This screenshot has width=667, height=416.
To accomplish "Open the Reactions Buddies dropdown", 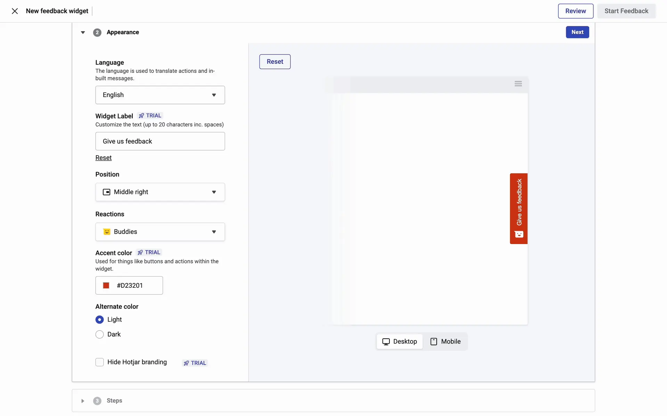I will tap(160, 232).
